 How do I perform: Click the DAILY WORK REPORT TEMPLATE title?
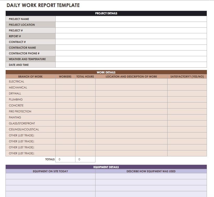point(43,5)
